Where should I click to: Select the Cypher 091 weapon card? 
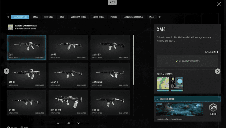click(68, 103)
